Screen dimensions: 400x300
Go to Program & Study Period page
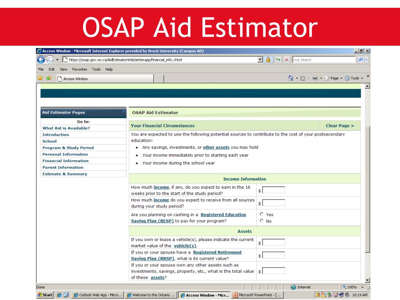click(68, 148)
